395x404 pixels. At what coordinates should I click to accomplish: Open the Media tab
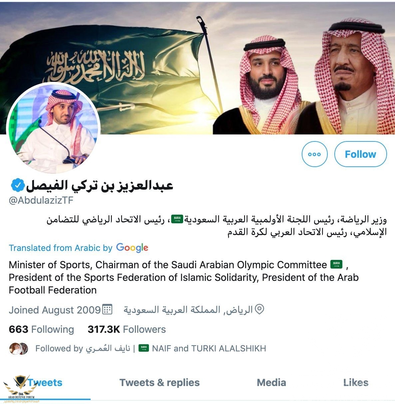(x=271, y=383)
